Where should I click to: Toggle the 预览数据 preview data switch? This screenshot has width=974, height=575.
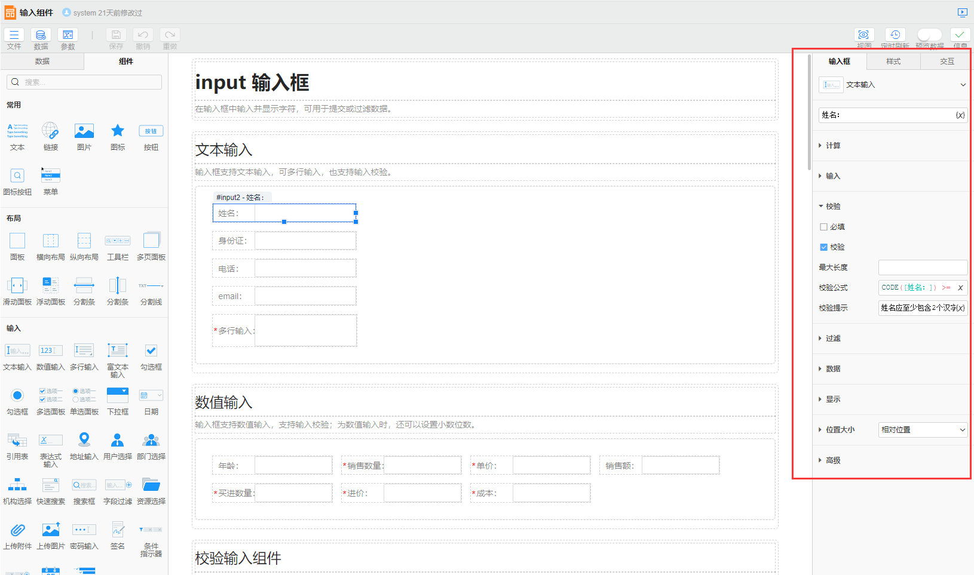click(x=929, y=35)
